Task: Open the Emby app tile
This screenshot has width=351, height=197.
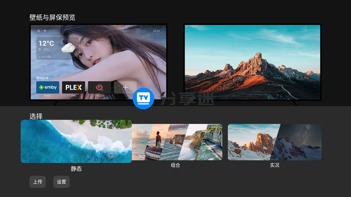Action: click(x=47, y=87)
